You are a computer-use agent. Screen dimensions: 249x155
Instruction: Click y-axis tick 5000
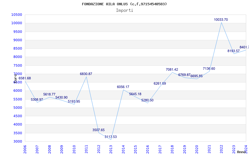pos(17,108)
